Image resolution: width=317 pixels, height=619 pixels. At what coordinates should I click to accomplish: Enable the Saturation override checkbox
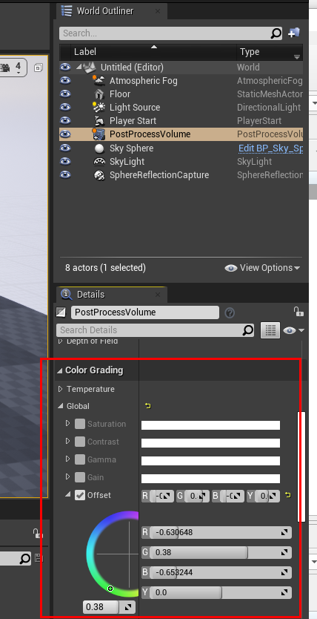(x=80, y=424)
